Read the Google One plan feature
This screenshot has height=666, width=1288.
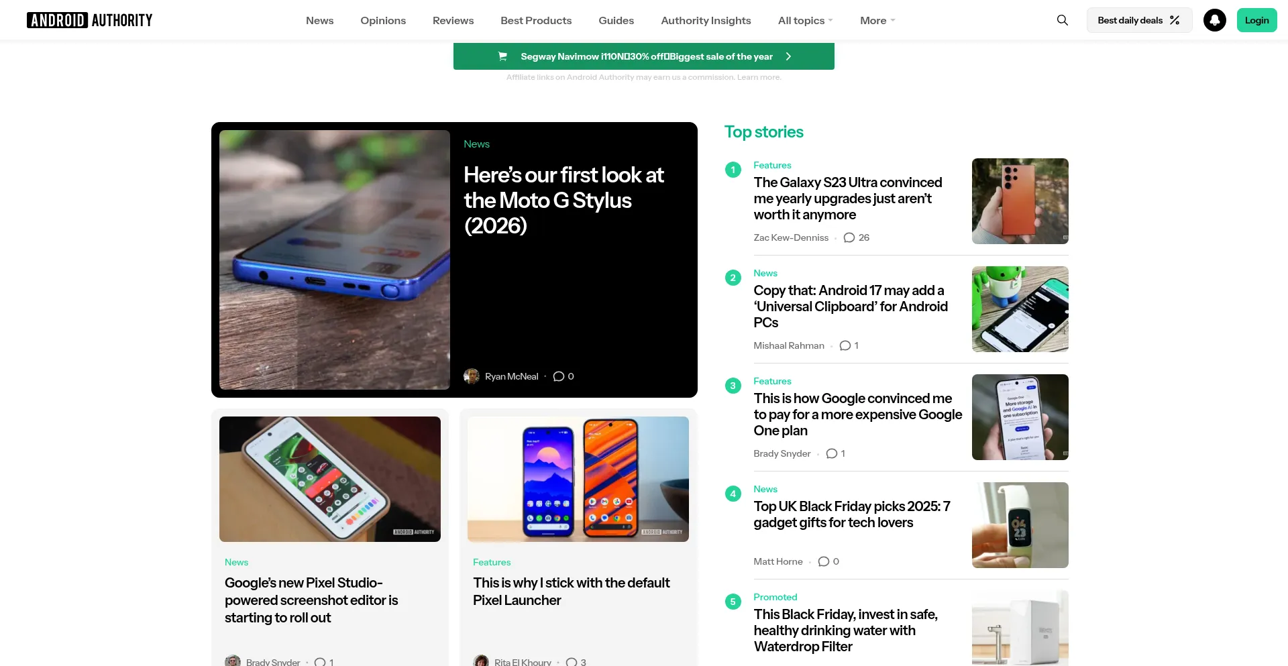pyautogui.click(x=858, y=414)
